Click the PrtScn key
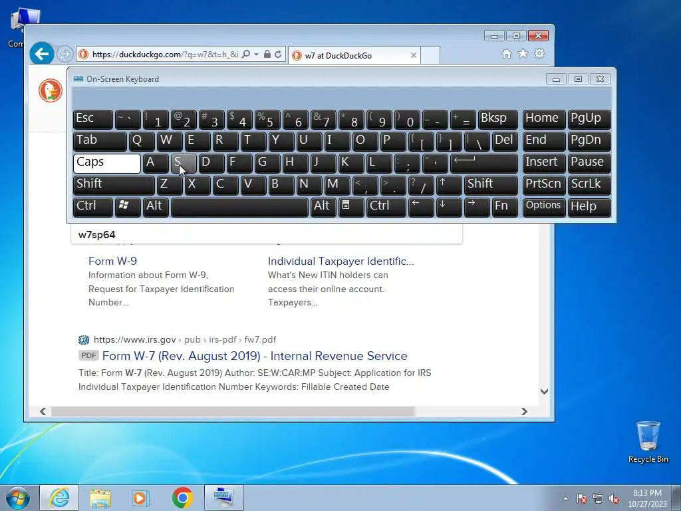 (x=544, y=185)
